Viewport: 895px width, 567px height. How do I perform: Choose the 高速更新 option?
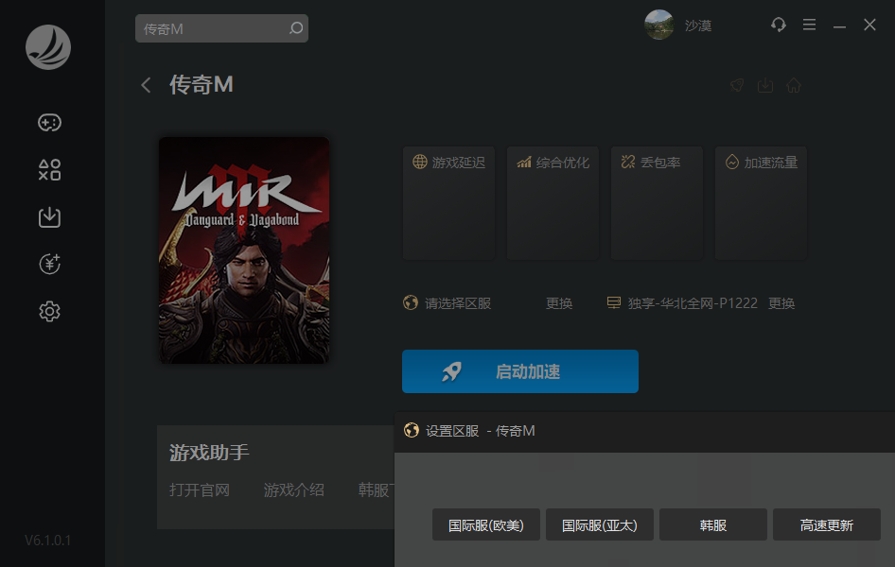[x=826, y=525]
